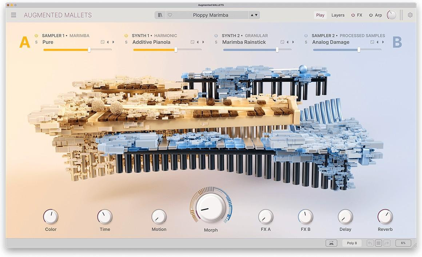The width and height of the screenshot is (422, 257).
Task: Click the Poly 8 voice mode button
Action: point(351,243)
